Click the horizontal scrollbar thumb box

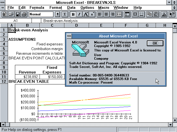pos(8,125)
